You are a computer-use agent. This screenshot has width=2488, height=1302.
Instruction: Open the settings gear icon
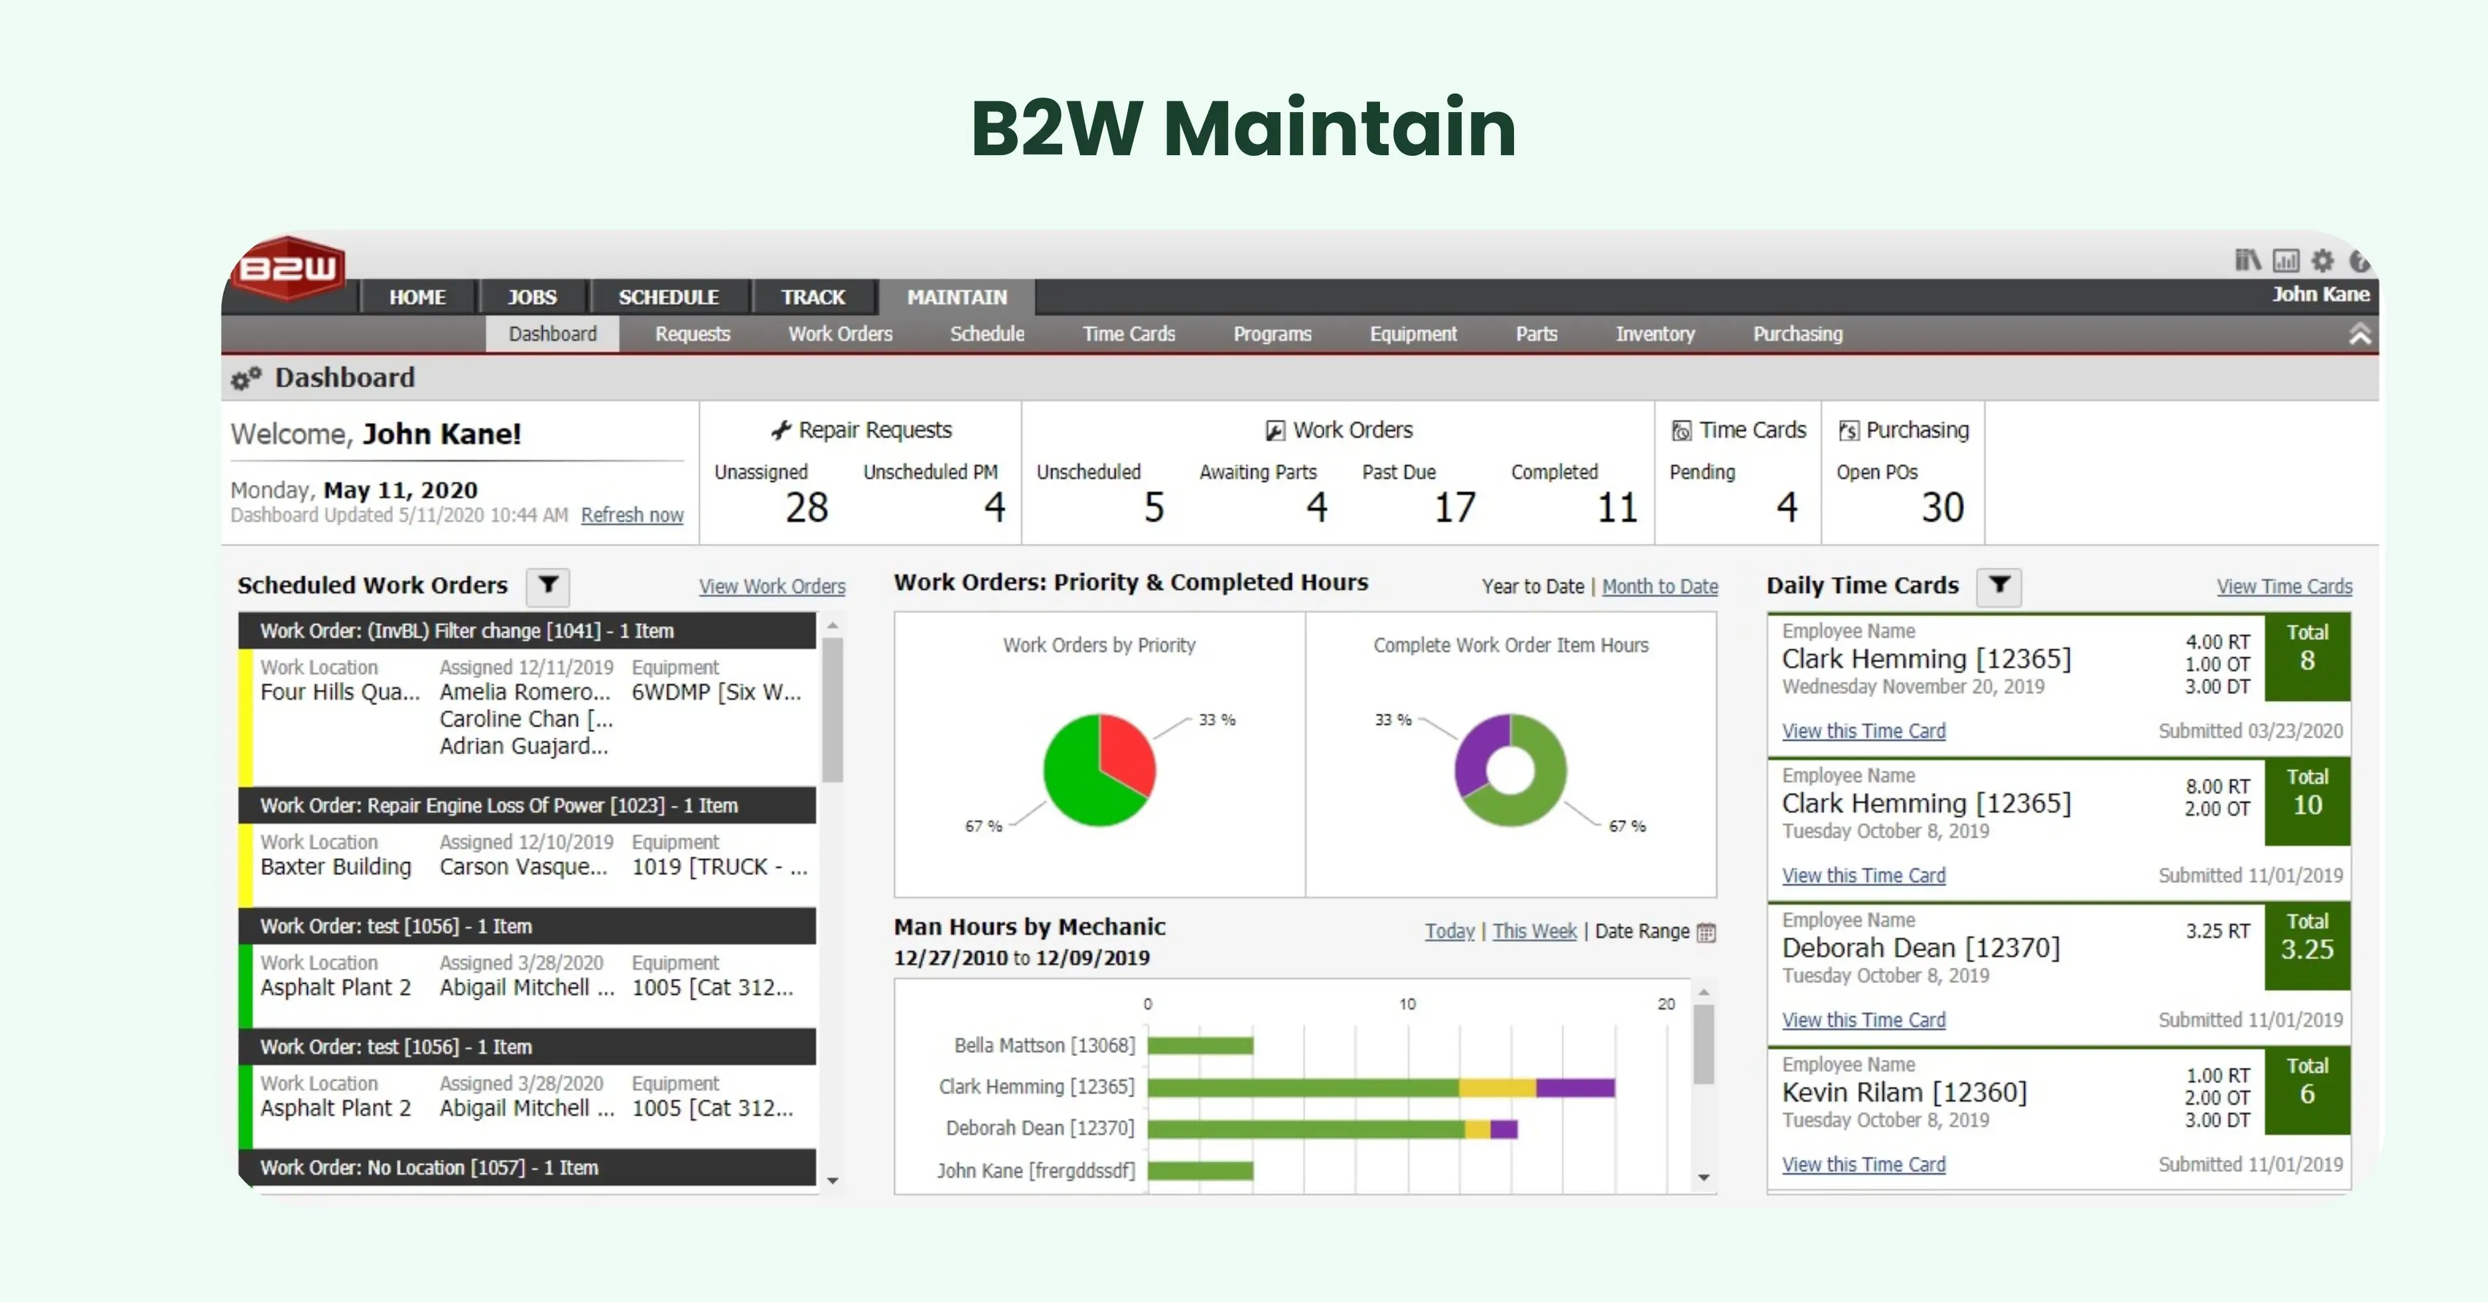pos(2323,260)
